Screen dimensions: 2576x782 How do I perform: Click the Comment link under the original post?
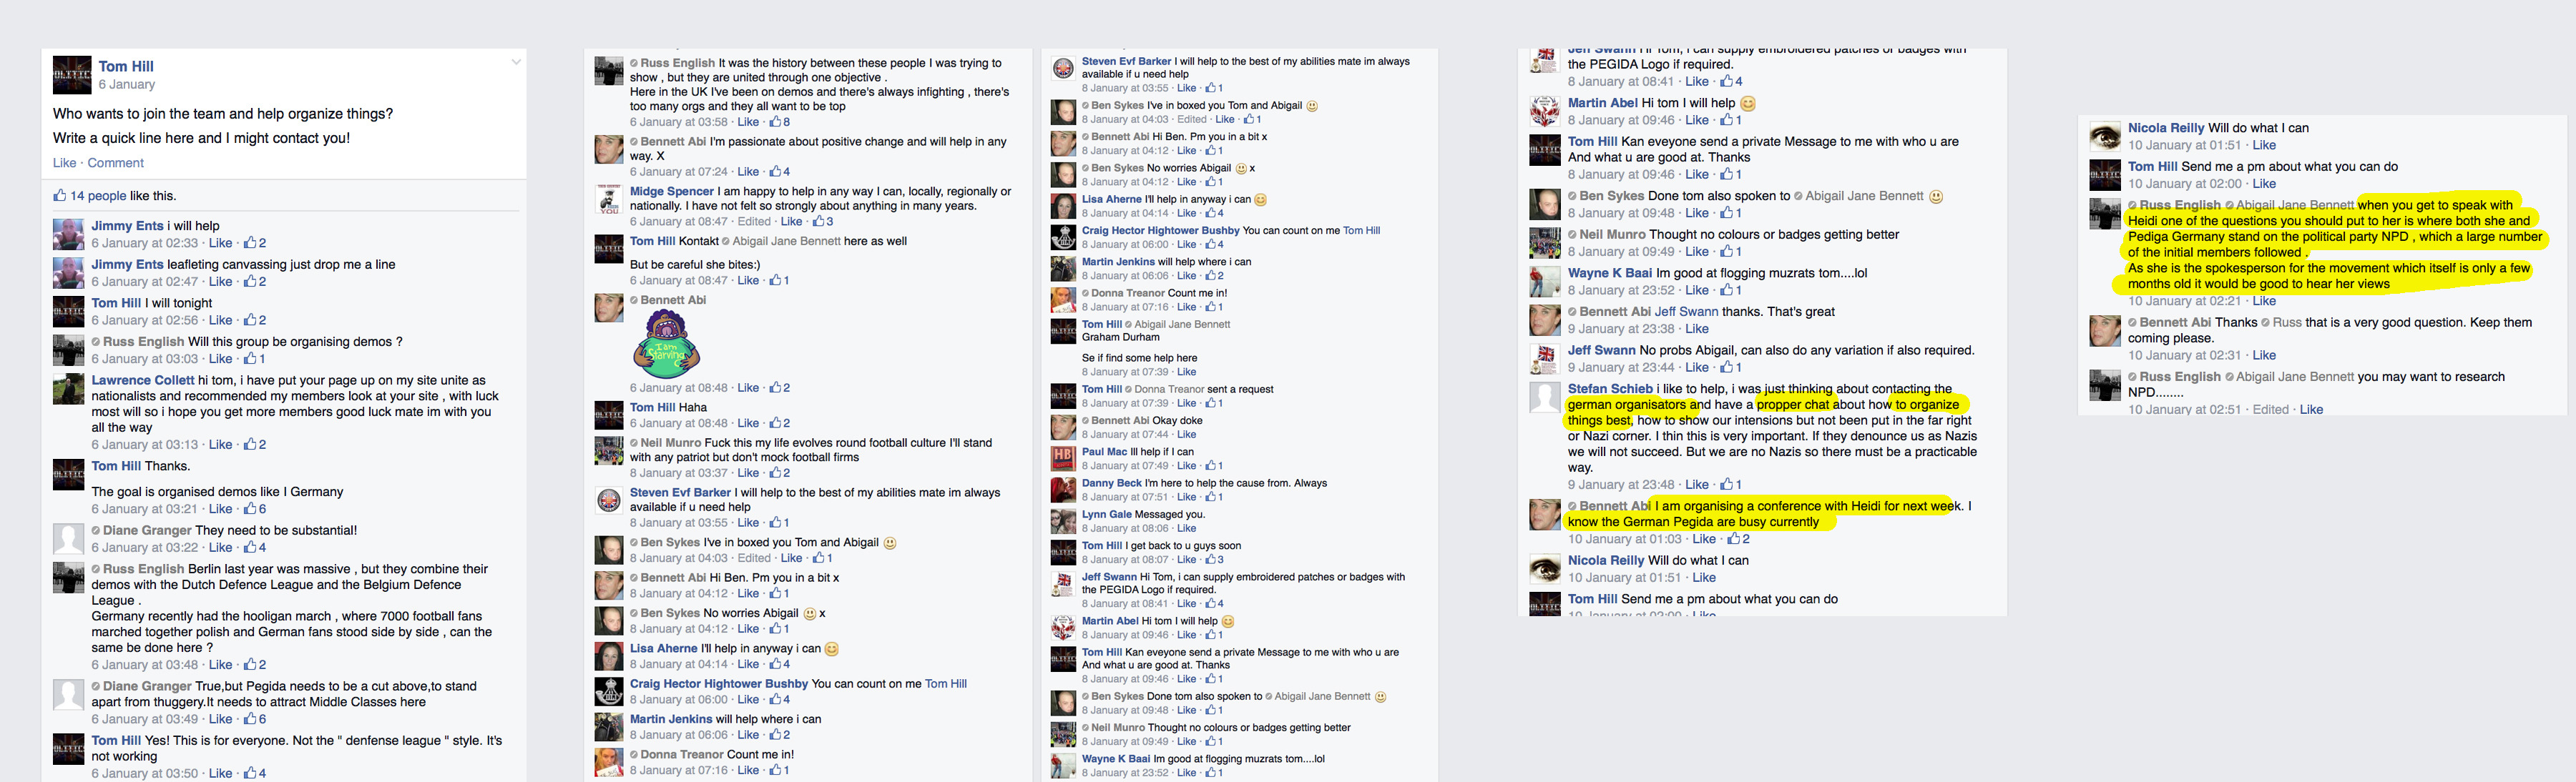(x=115, y=163)
